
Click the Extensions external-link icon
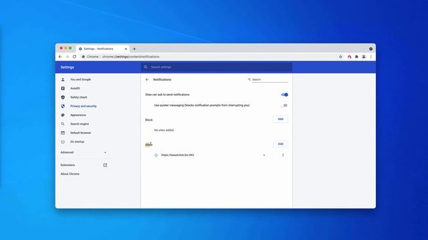tap(105, 165)
